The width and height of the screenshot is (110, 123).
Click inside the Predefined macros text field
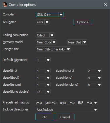click(x=65, y=102)
